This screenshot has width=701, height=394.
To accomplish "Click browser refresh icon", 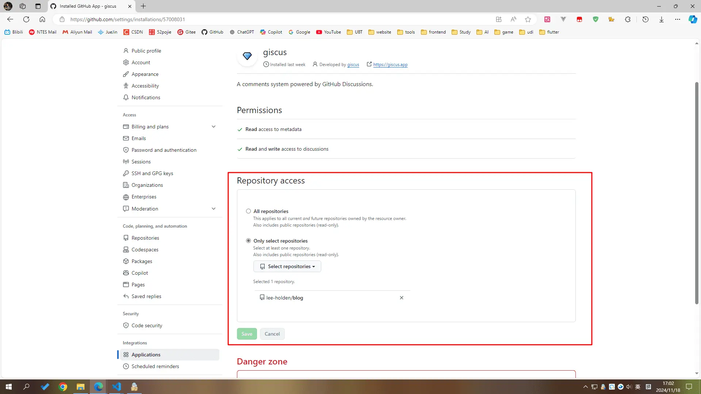I will tap(26, 19).
